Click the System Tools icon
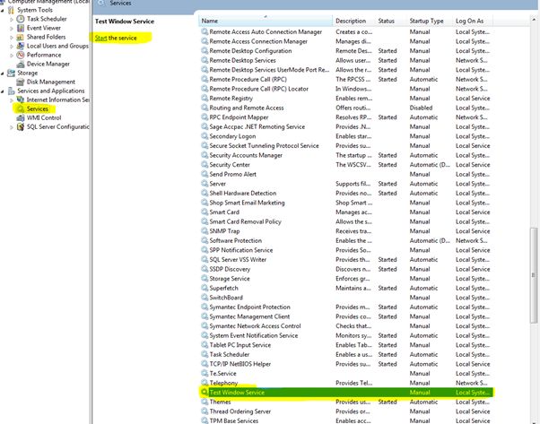This screenshot has width=540, height=424. pos(12,10)
